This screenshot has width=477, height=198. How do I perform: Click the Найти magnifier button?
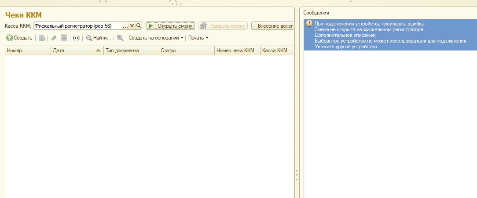click(x=98, y=38)
